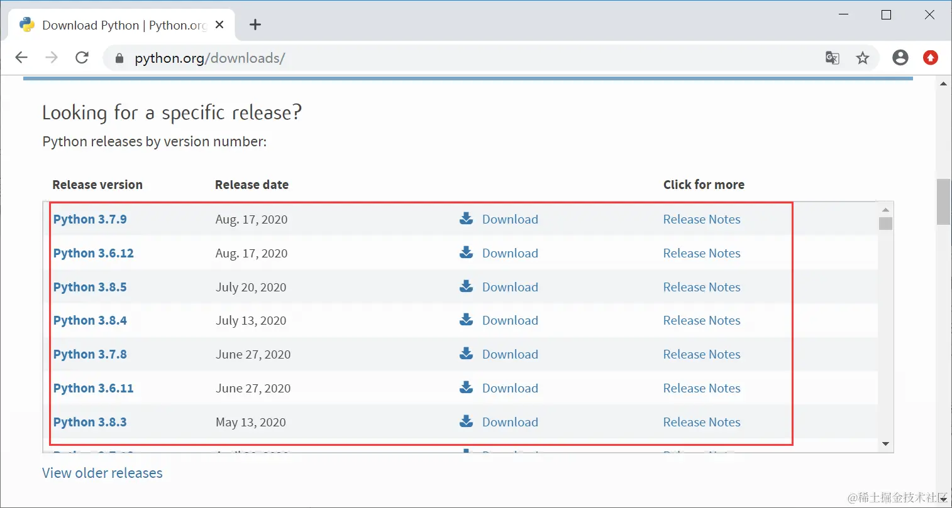Click the Click for more column header
952x508 pixels.
[x=704, y=185]
